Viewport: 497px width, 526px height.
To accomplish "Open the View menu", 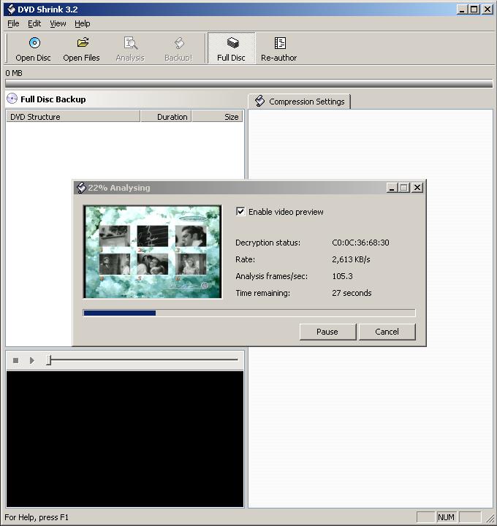I will pyautogui.click(x=58, y=23).
